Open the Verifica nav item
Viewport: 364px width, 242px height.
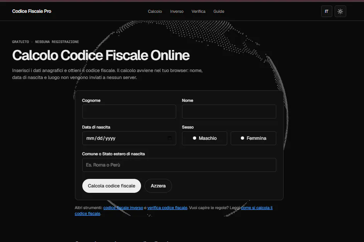[199, 11]
